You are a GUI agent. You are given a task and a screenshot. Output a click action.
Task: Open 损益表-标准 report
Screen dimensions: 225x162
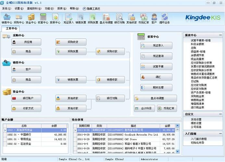point(198,52)
